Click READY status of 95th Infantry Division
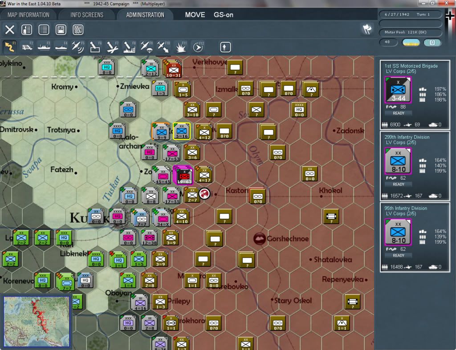Screen dimensions: 456x350 pyautogui.click(x=399, y=256)
